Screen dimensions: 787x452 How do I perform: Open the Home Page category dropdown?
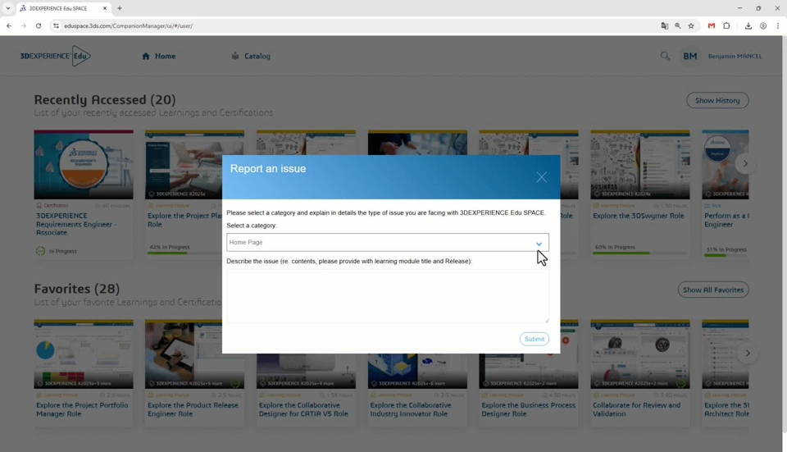point(388,242)
